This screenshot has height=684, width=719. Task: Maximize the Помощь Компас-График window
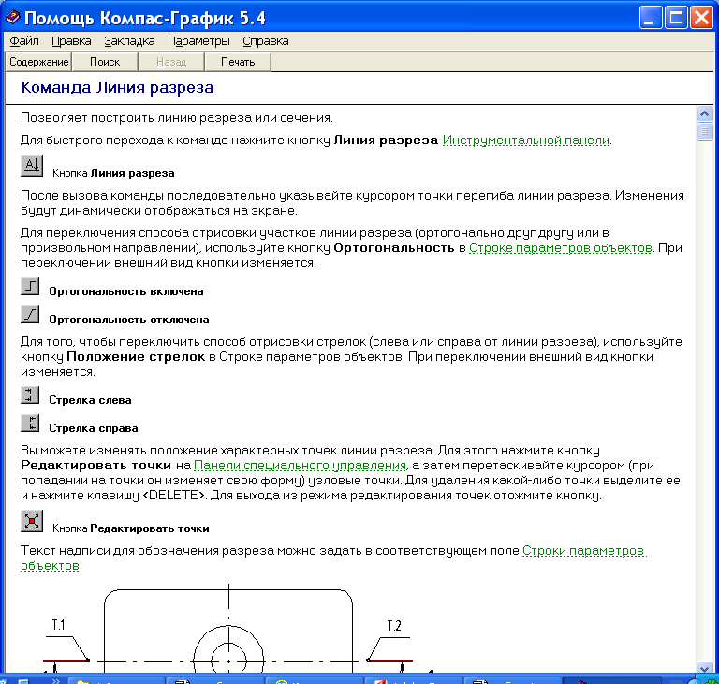pyautogui.click(x=676, y=18)
